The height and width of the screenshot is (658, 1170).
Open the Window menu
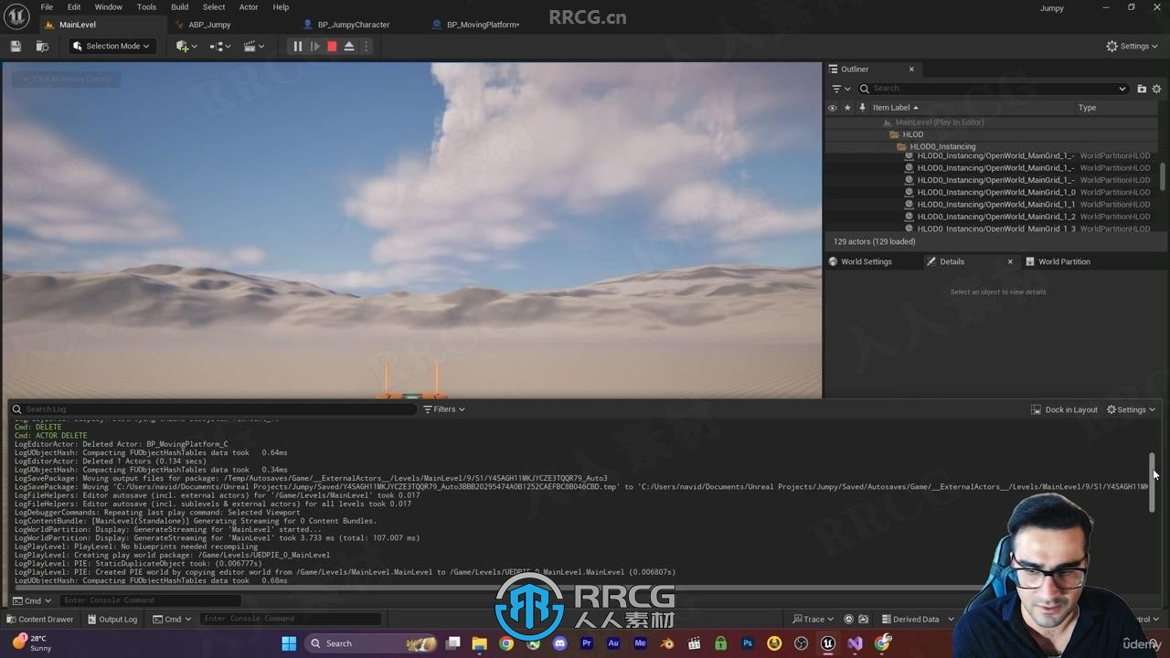tap(108, 7)
